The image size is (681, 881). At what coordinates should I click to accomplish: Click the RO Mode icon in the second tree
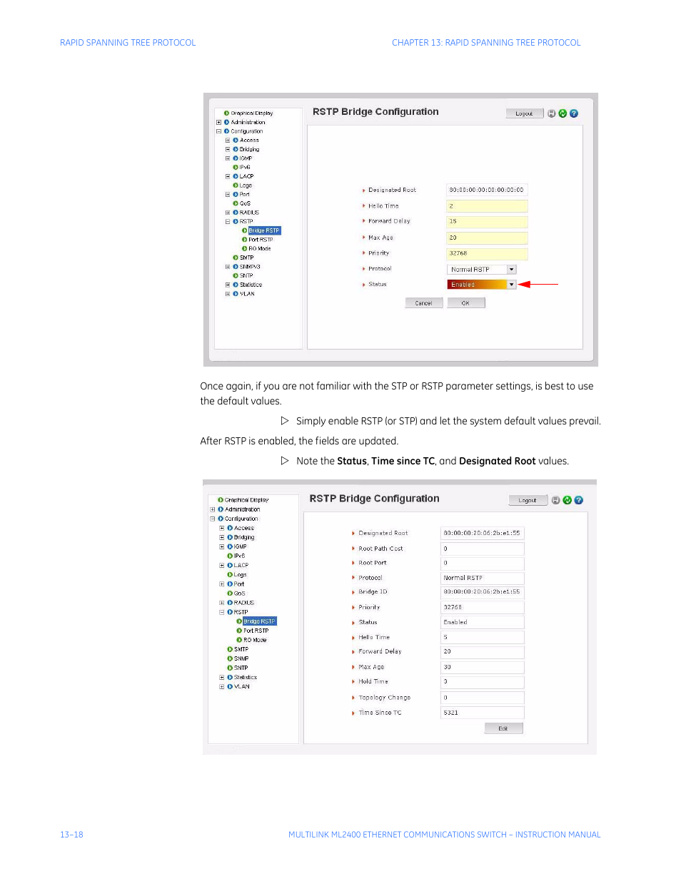pyautogui.click(x=239, y=640)
